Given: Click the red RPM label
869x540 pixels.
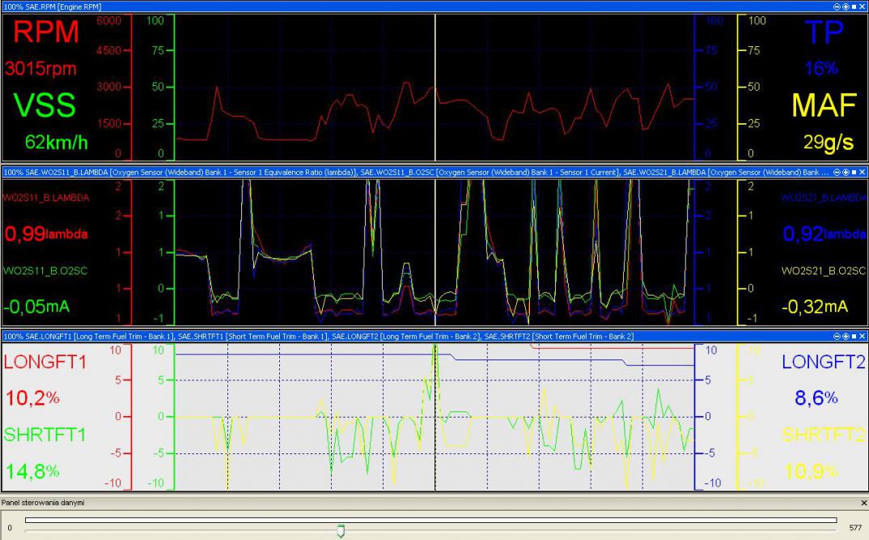Looking at the screenshot, I should coord(46,32).
